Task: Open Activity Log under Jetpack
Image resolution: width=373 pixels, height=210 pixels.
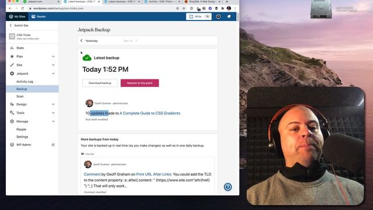Action: point(24,82)
